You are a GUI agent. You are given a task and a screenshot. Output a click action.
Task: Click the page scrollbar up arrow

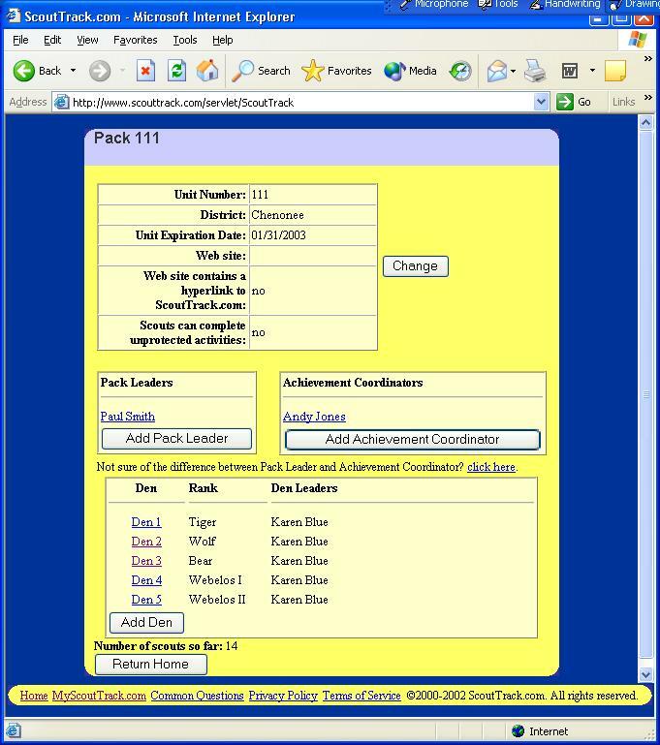(x=645, y=123)
